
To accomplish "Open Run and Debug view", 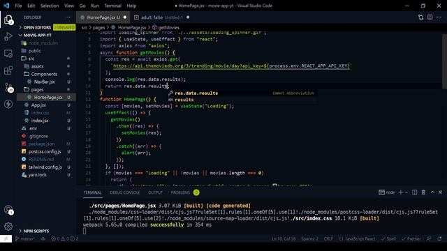I will (8, 36).
